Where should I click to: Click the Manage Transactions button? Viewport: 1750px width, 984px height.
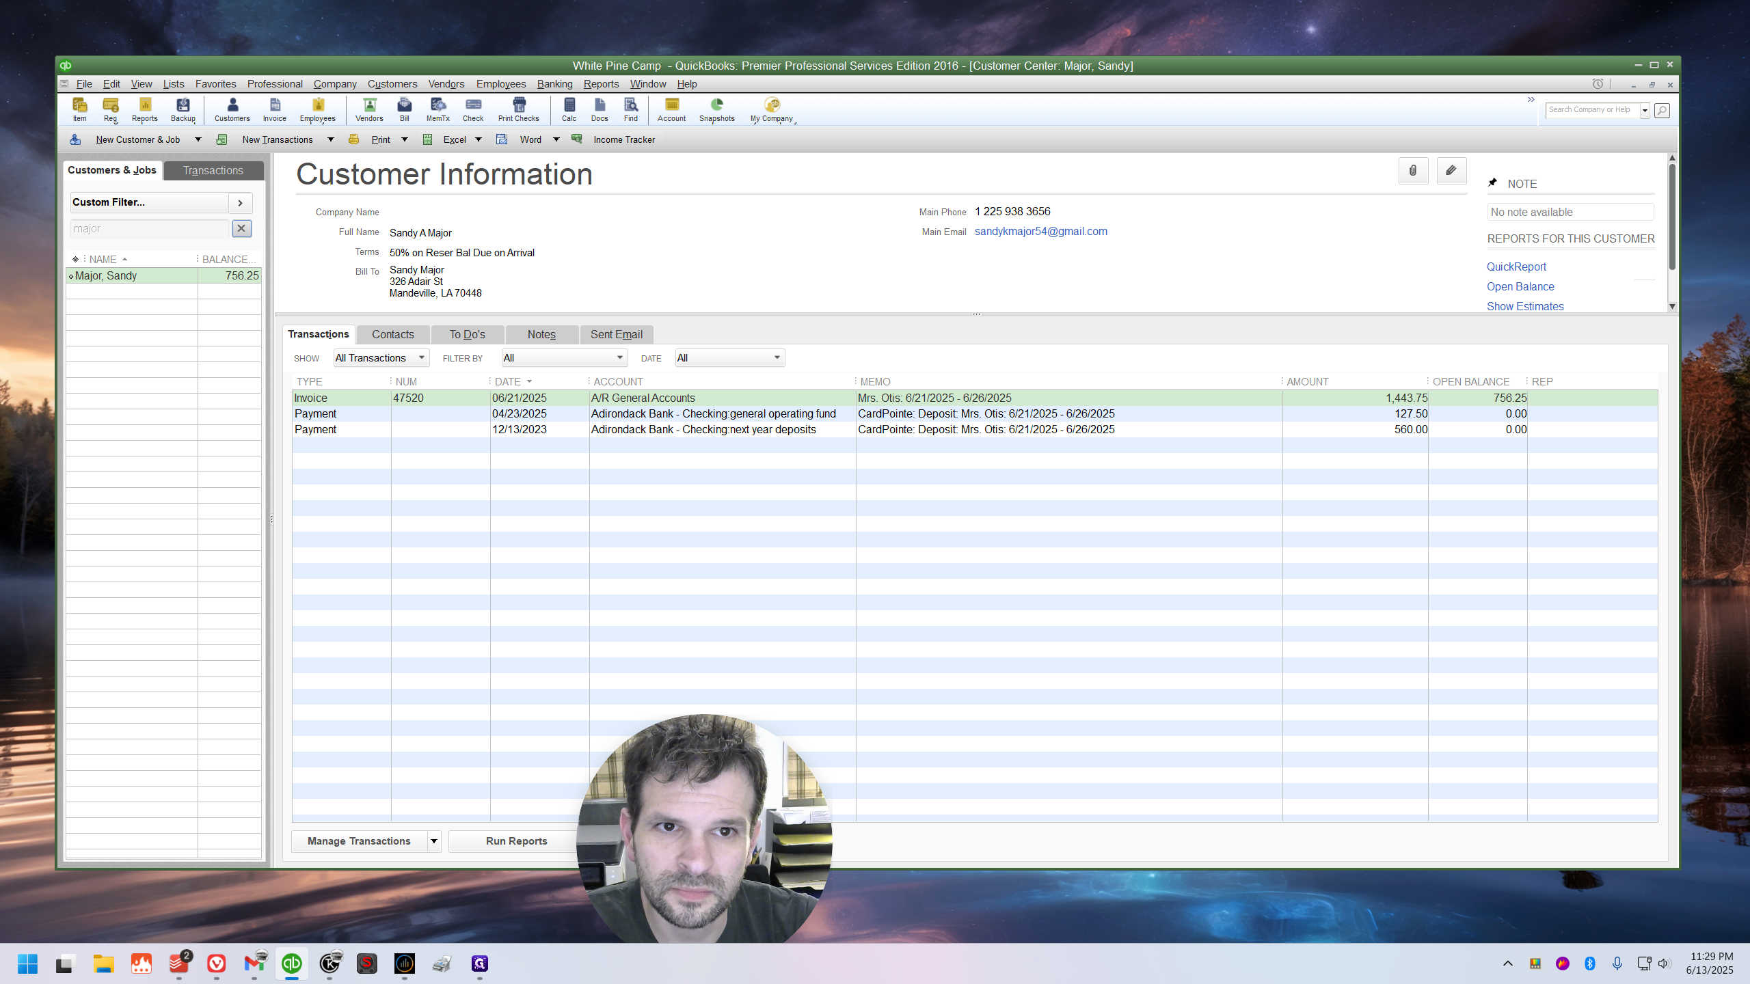360,841
